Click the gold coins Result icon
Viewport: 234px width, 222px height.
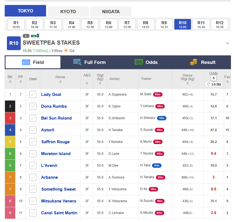193,62
